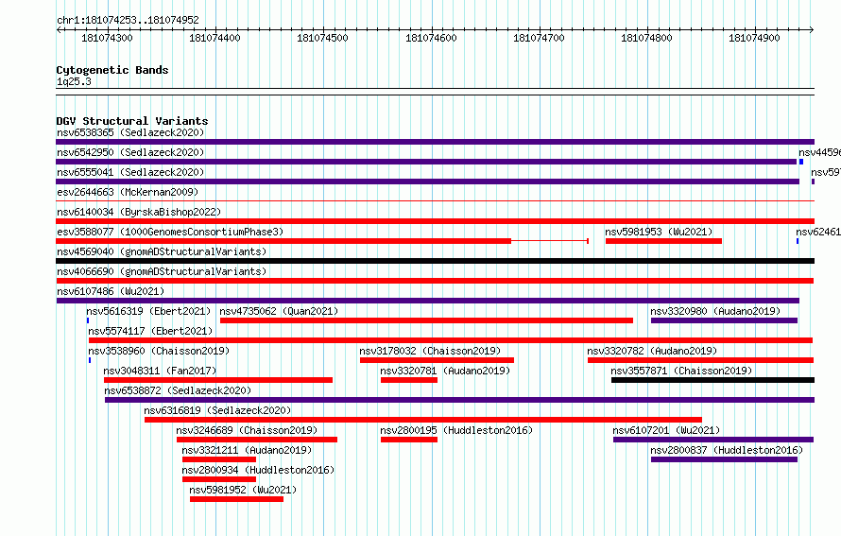Open nsv4066690 (gnomADStructuralVariants) label
Viewport: 841px width, 536px height.
pyautogui.click(x=162, y=271)
